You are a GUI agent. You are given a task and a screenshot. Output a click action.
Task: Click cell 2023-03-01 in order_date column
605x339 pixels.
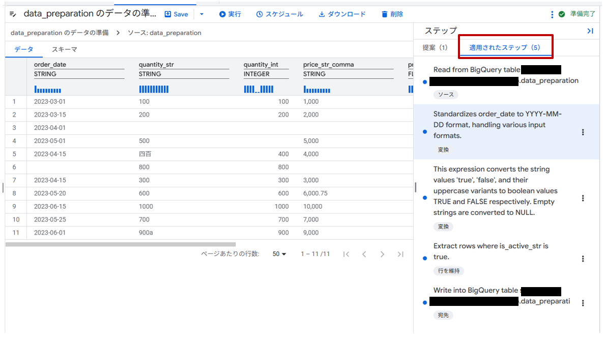click(50, 101)
